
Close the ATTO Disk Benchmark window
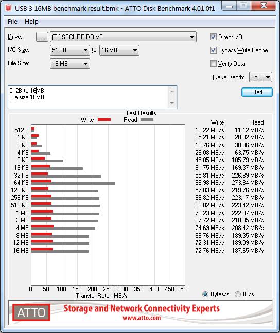click(264, 6)
